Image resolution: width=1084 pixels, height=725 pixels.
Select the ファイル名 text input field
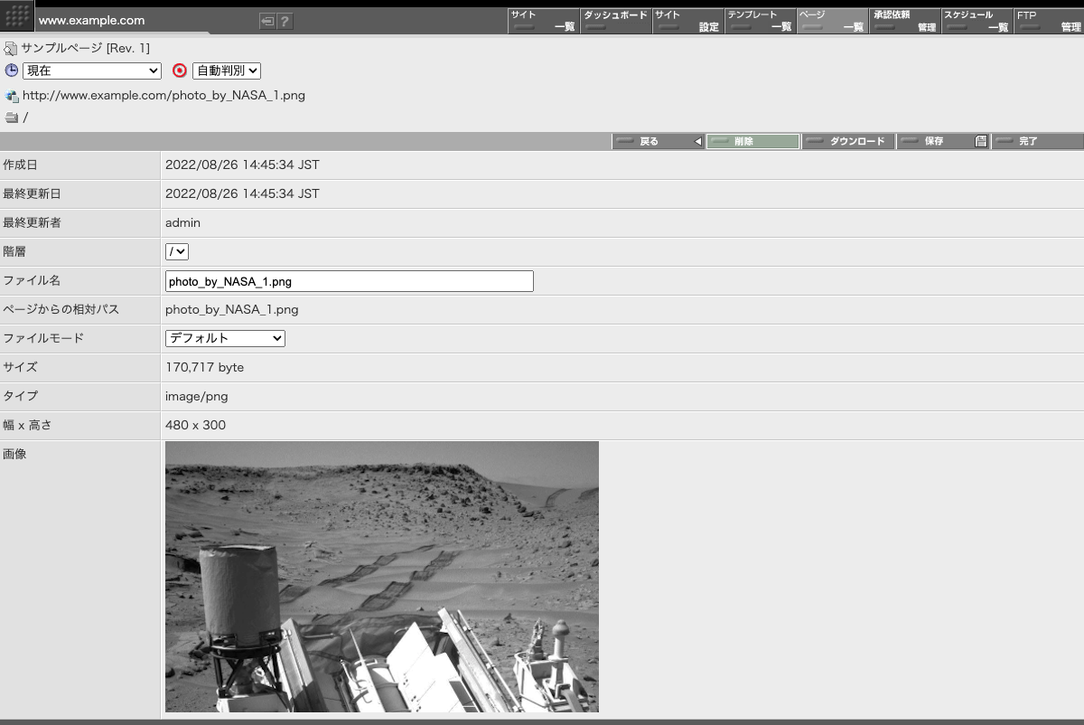(348, 281)
